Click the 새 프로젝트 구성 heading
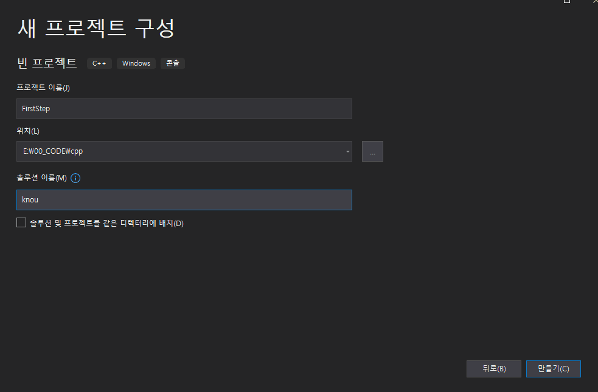Image resolution: width=598 pixels, height=392 pixels. coord(96,28)
